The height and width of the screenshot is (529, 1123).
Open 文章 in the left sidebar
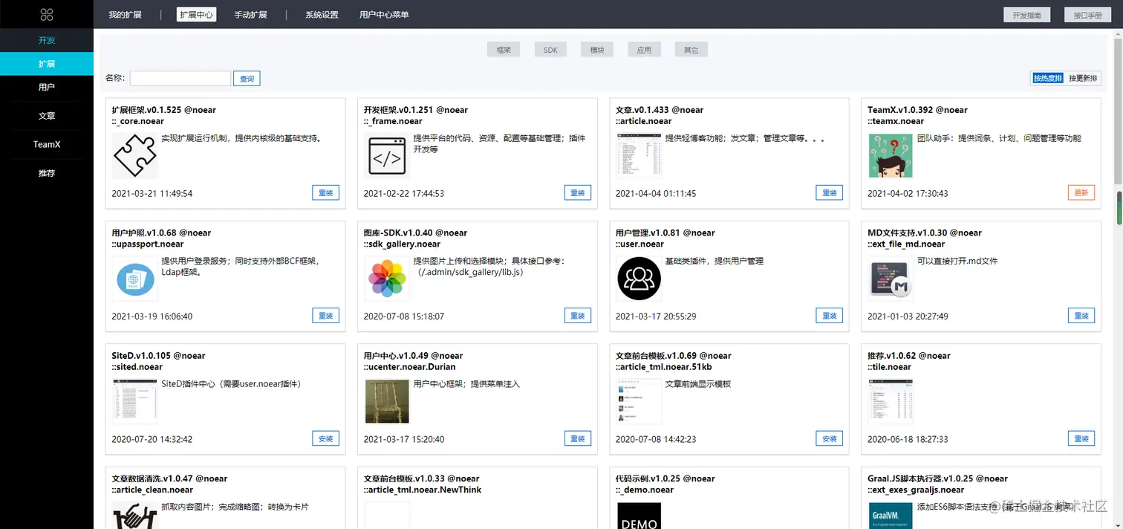[x=47, y=116]
